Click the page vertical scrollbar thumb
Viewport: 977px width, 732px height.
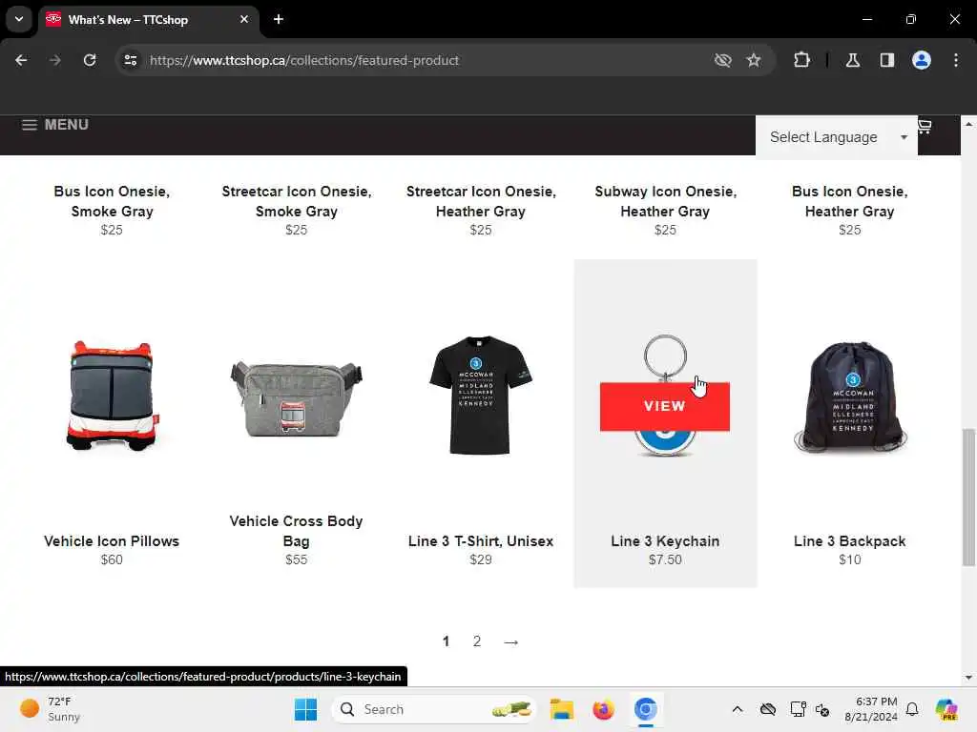tap(968, 497)
